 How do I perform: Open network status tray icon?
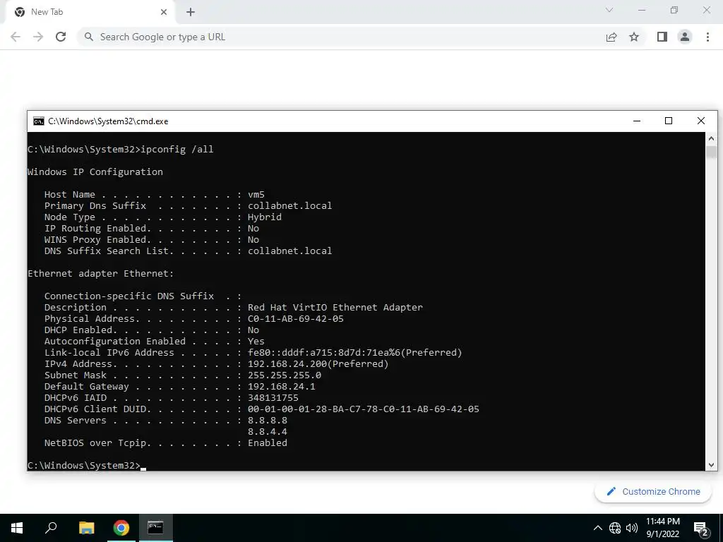pyautogui.click(x=615, y=528)
